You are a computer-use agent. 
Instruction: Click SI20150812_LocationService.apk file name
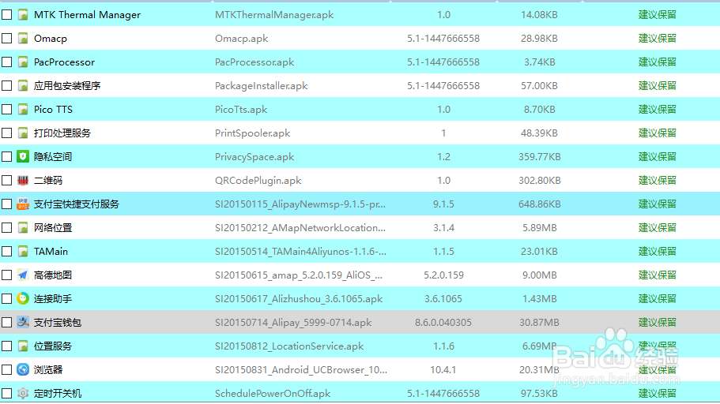point(289,346)
